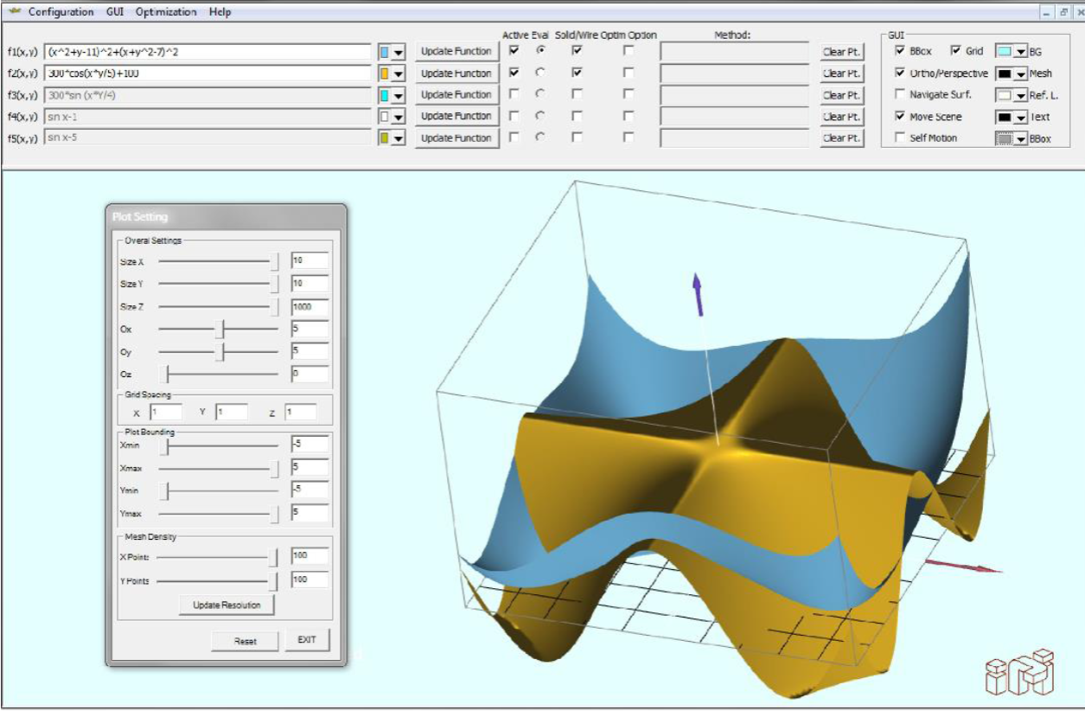
Task: Open the Mesh color dropdown
Action: [x=1019, y=74]
